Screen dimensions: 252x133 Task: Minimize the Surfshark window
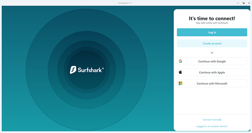click(238, 3)
